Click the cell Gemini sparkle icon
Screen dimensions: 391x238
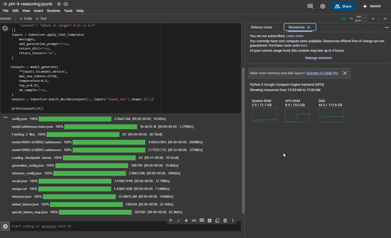pyautogui.click(x=186, y=221)
